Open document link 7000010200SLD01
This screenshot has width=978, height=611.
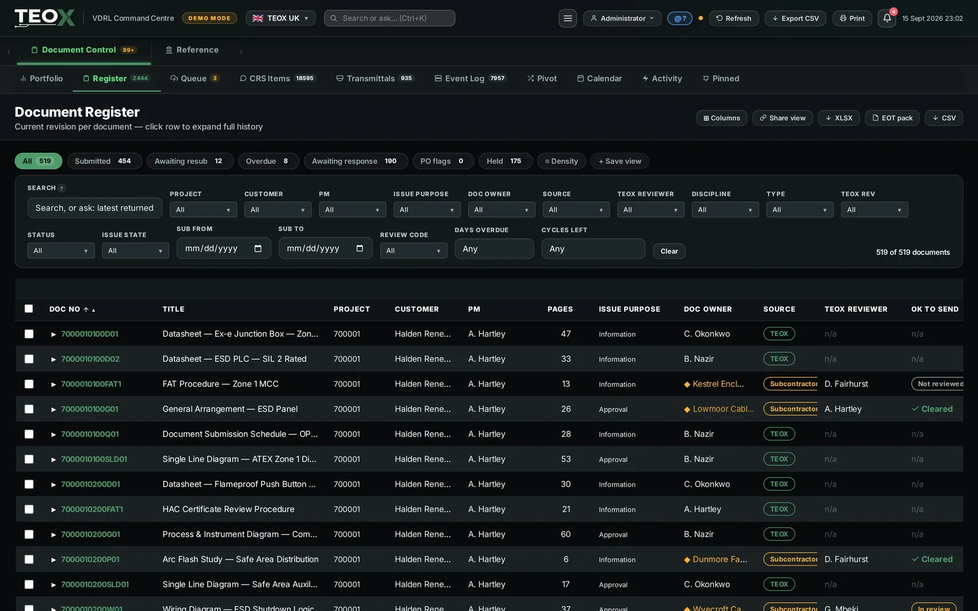click(x=95, y=584)
